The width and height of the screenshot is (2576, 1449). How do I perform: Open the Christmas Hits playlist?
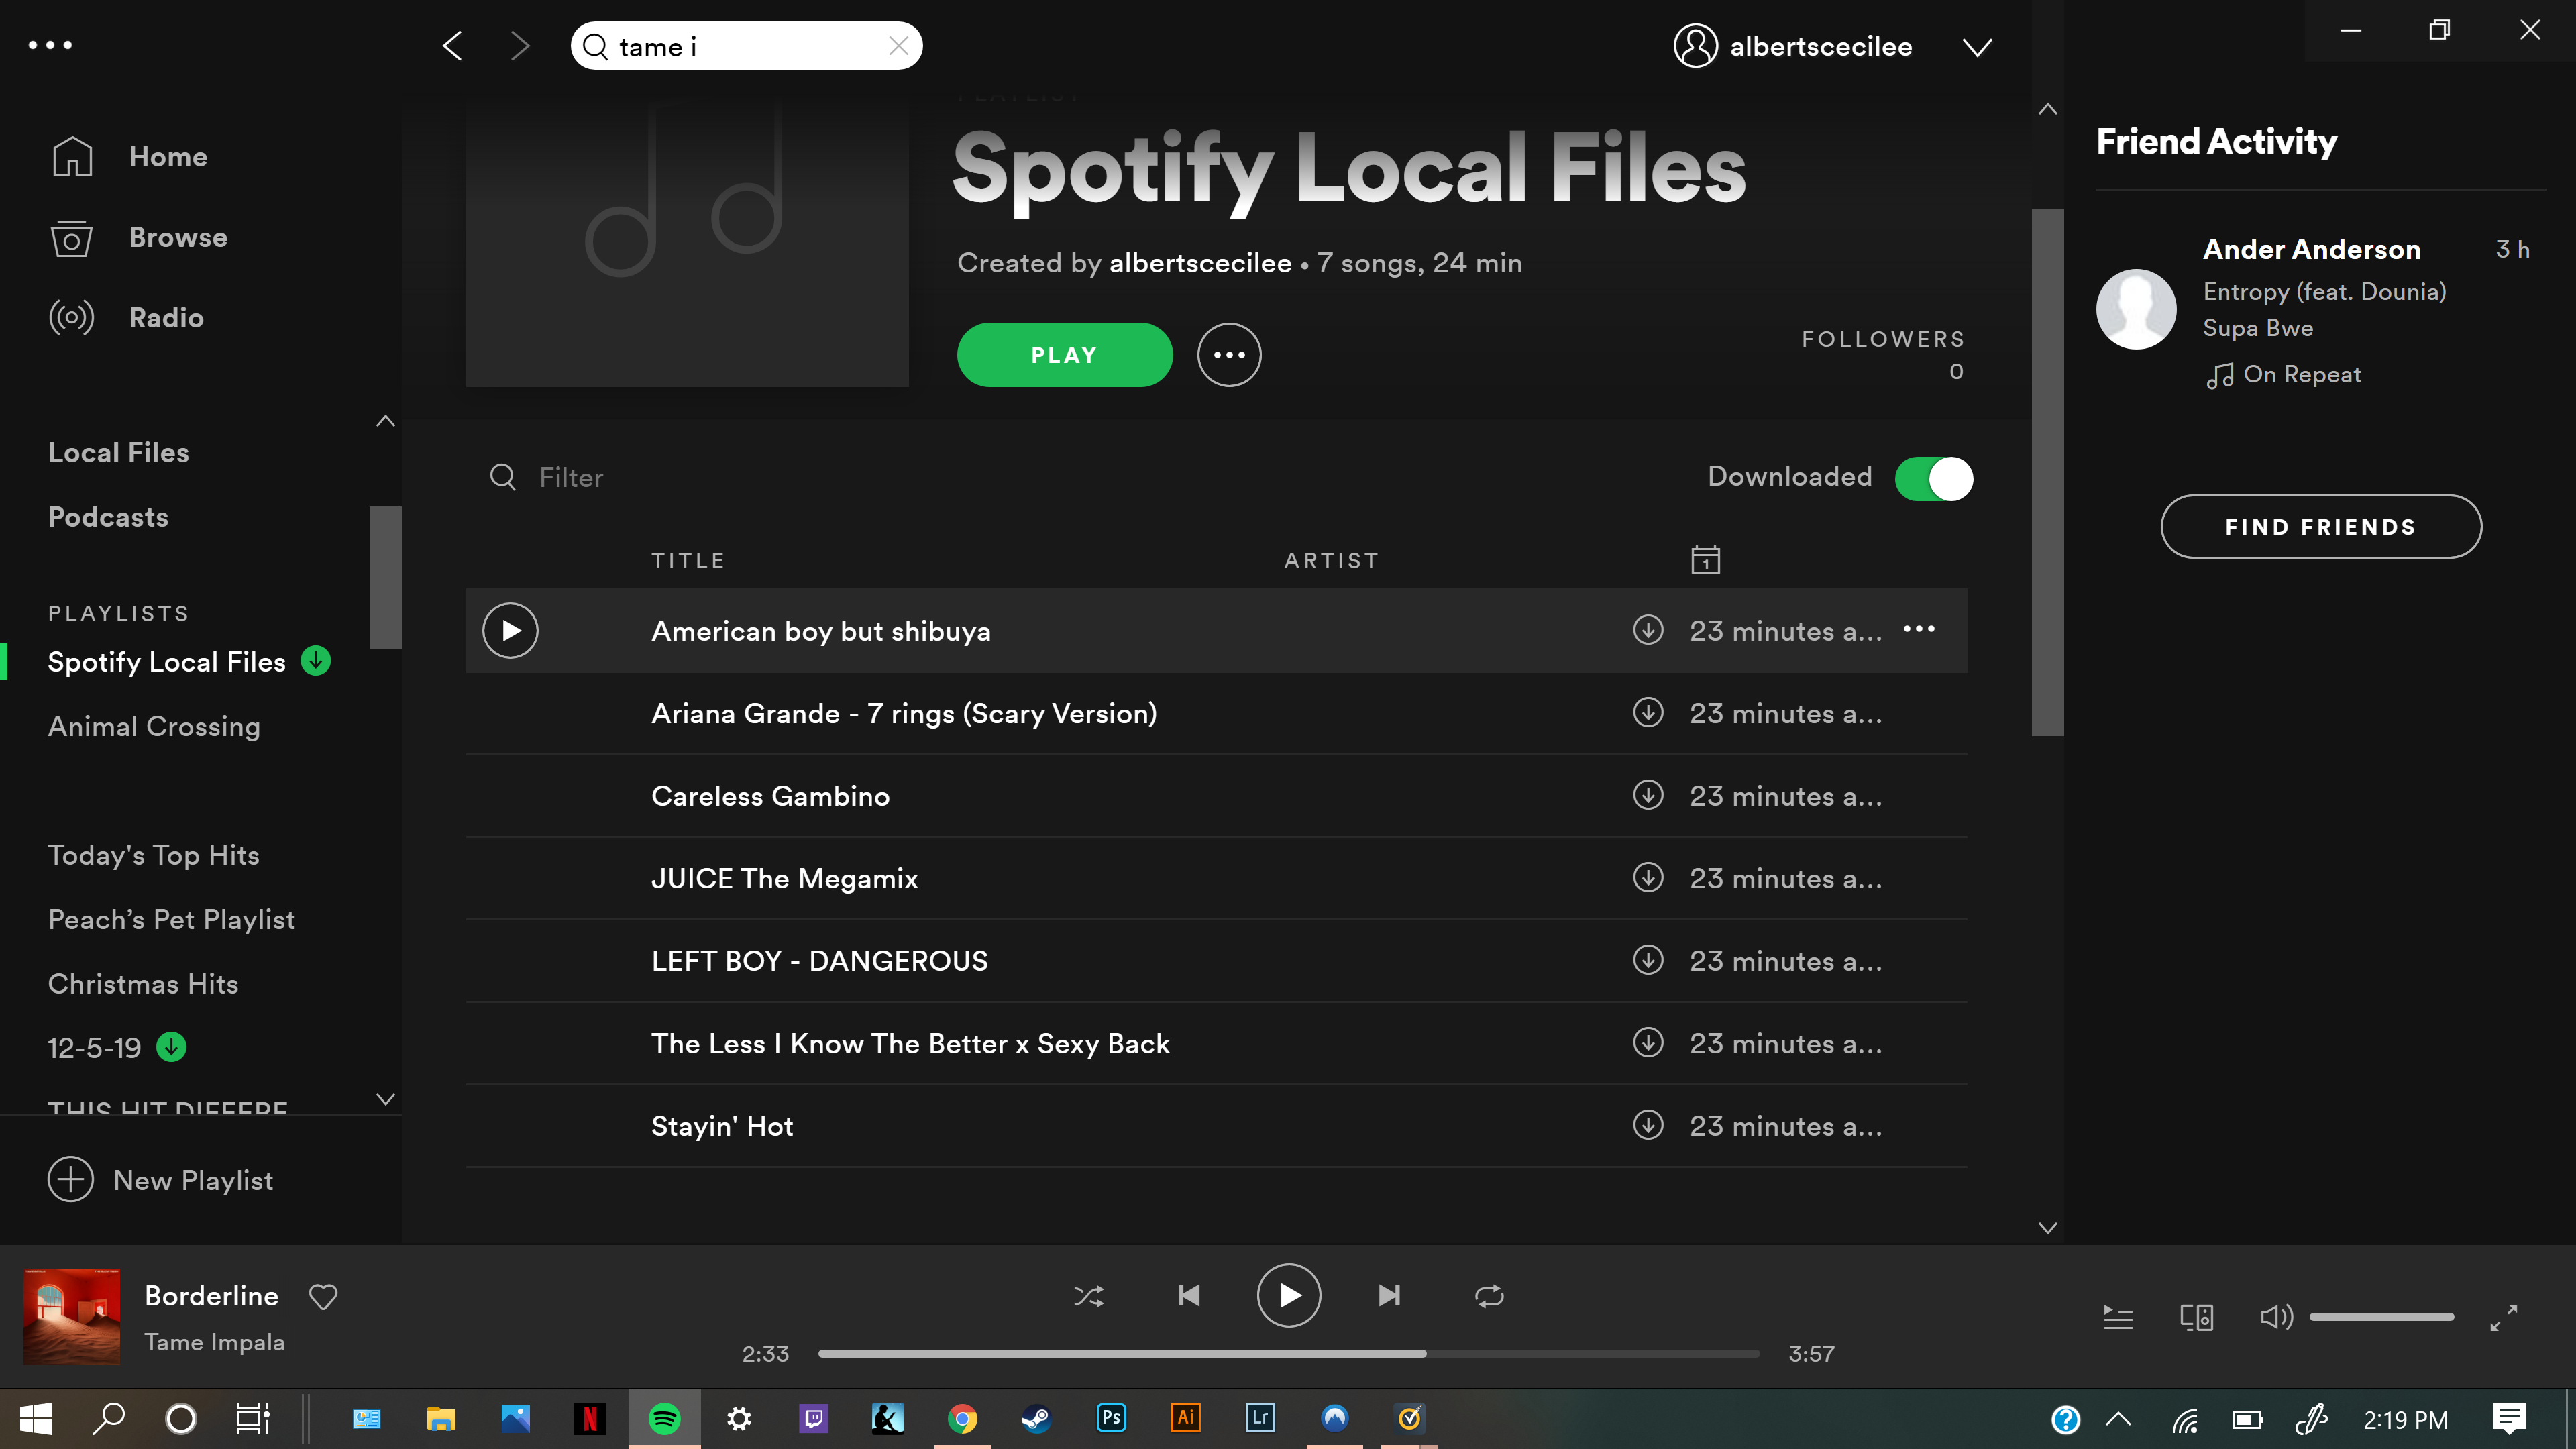tap(143, 984)
